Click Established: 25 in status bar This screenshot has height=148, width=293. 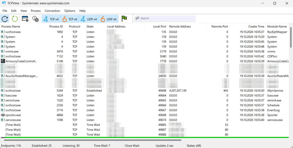click(42, 145)
